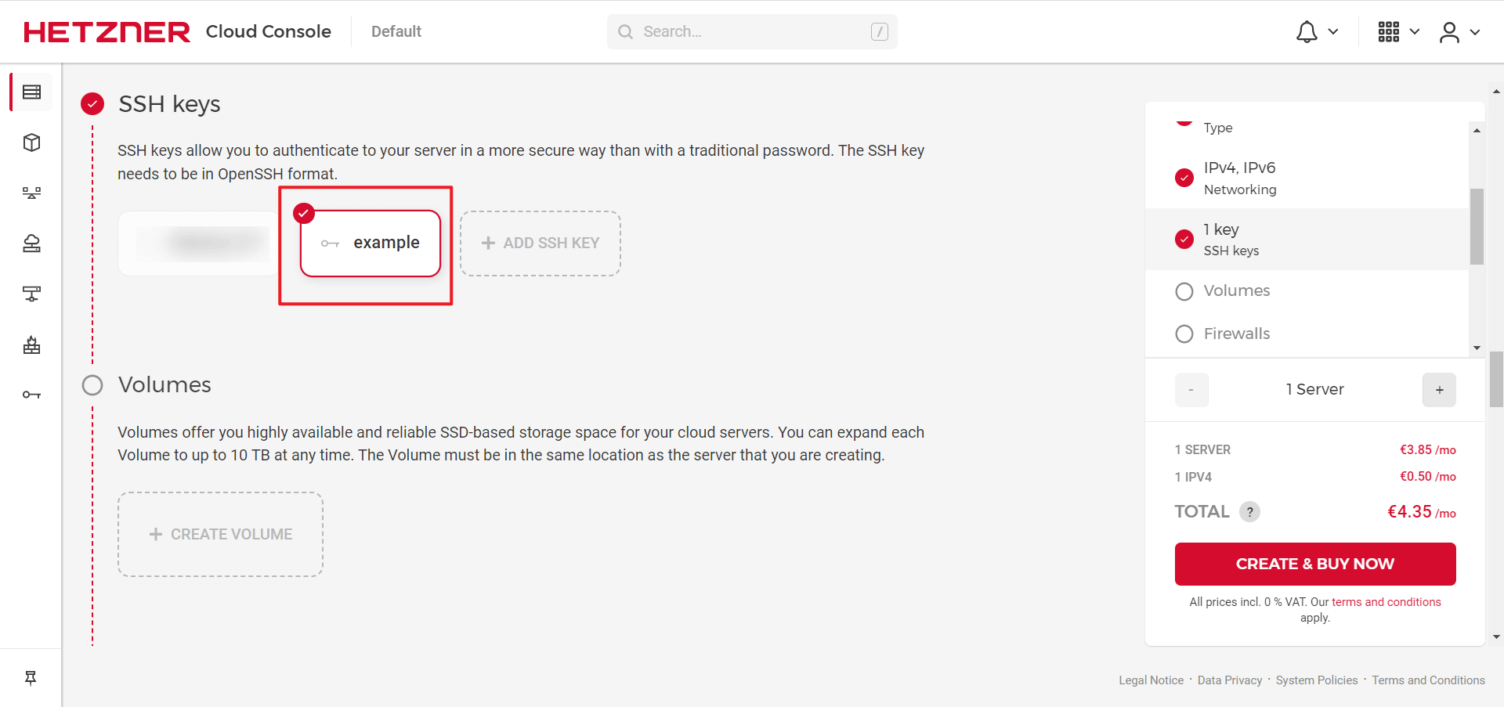
Task: Jump to SSH keys step in summary
Action: [1307, 240]
